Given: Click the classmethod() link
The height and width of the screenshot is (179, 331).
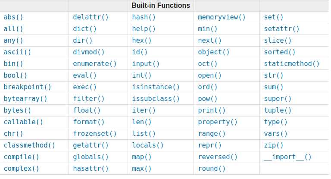Looking at the screenshot, I should click(x=29, y=145).
